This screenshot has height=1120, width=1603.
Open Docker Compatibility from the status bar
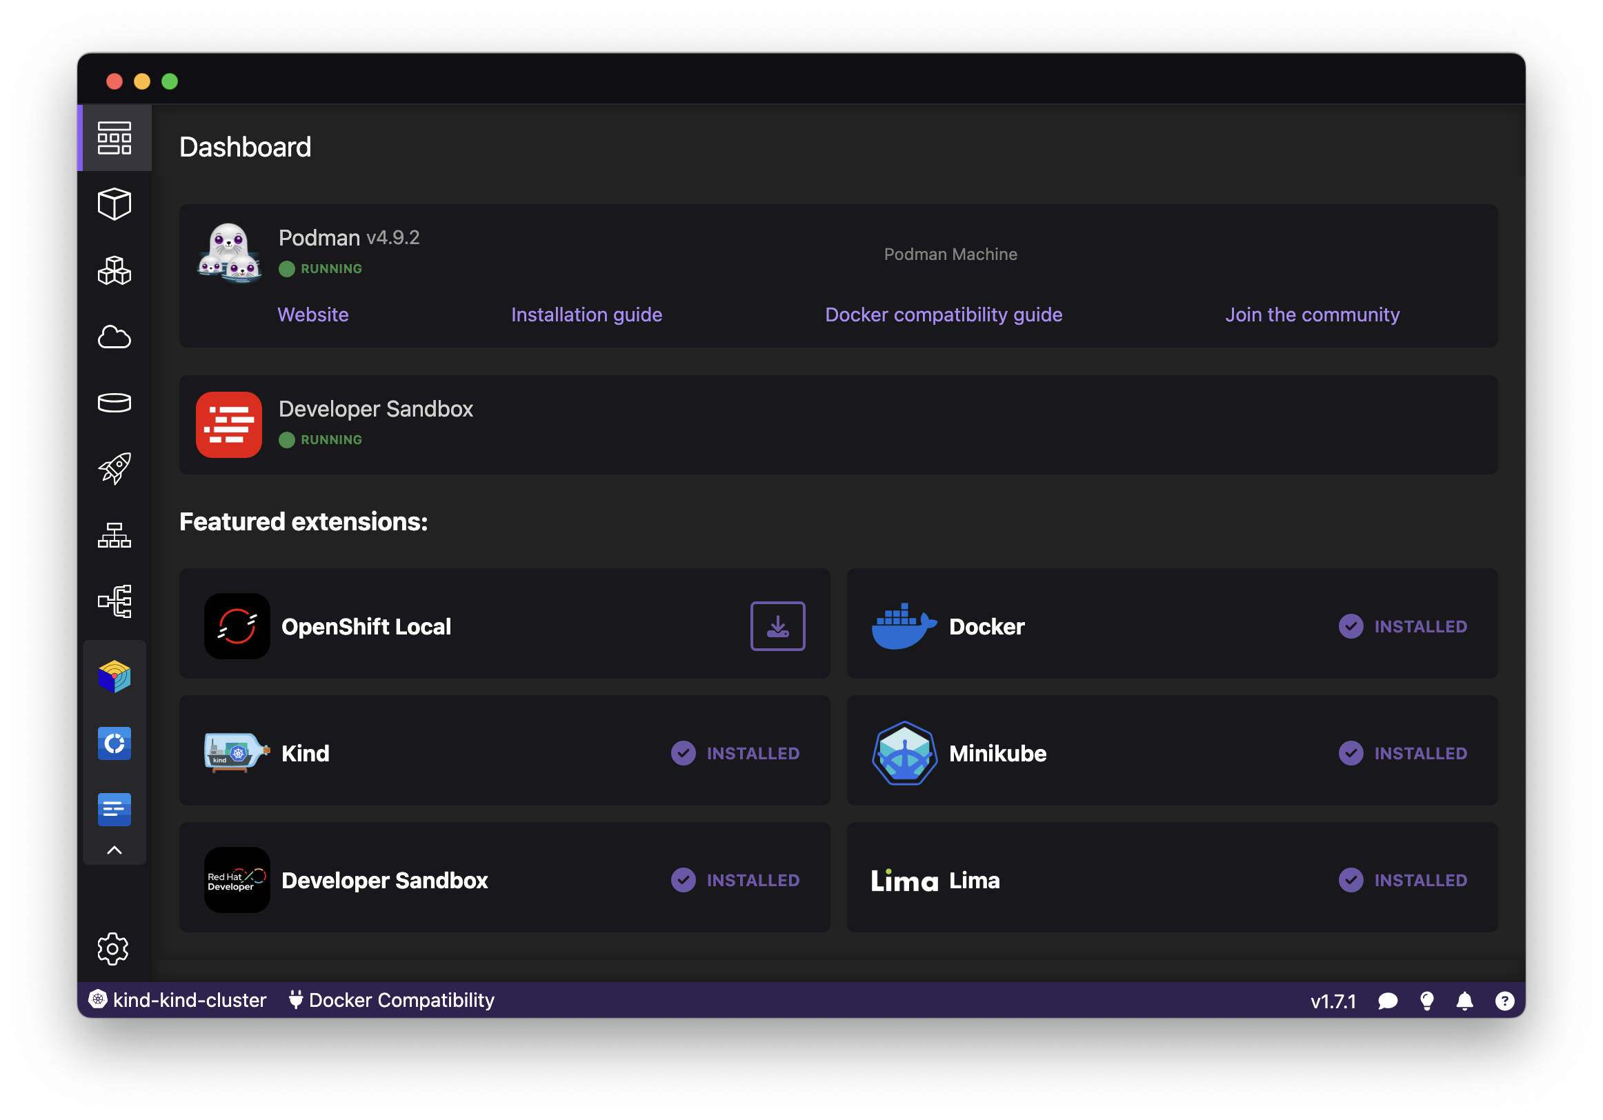[391, 1000]
